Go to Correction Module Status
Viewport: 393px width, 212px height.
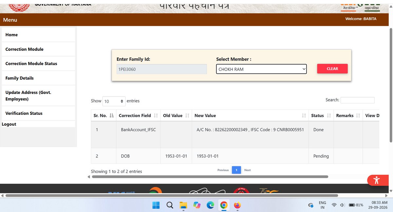(38, 63)
